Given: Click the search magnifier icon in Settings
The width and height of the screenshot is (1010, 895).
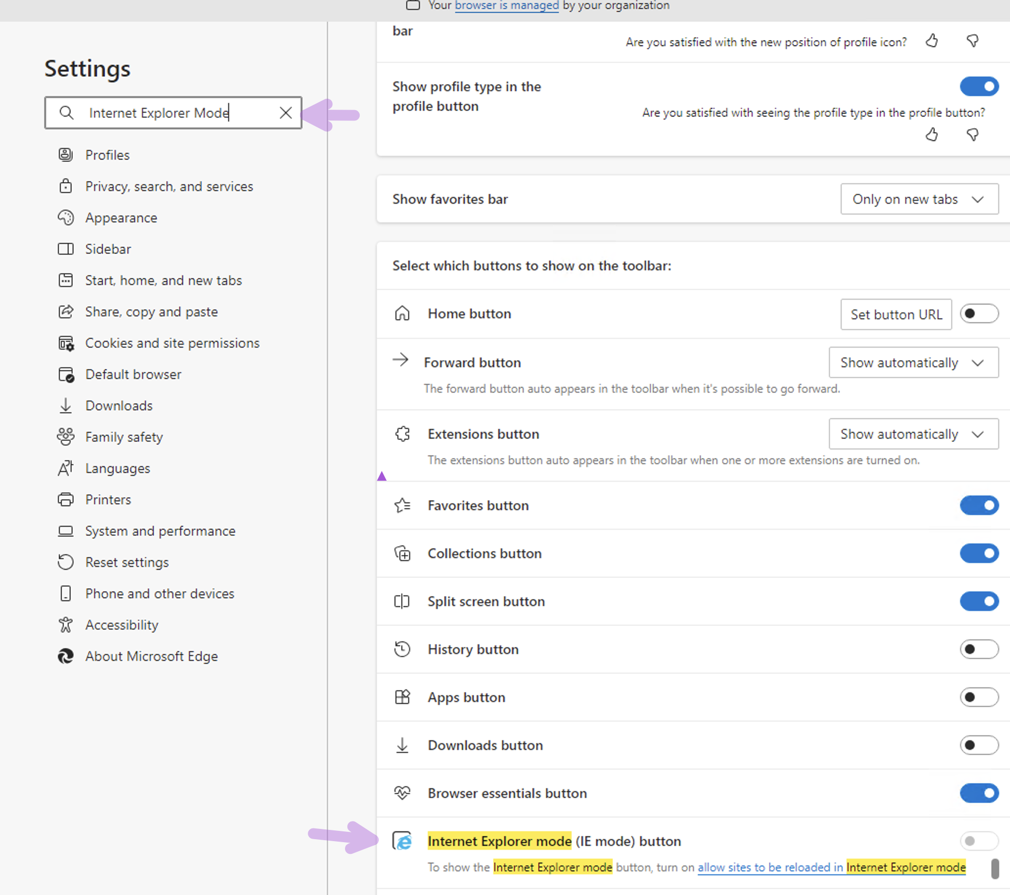Looking at the screenshot, I should point(67,113).
